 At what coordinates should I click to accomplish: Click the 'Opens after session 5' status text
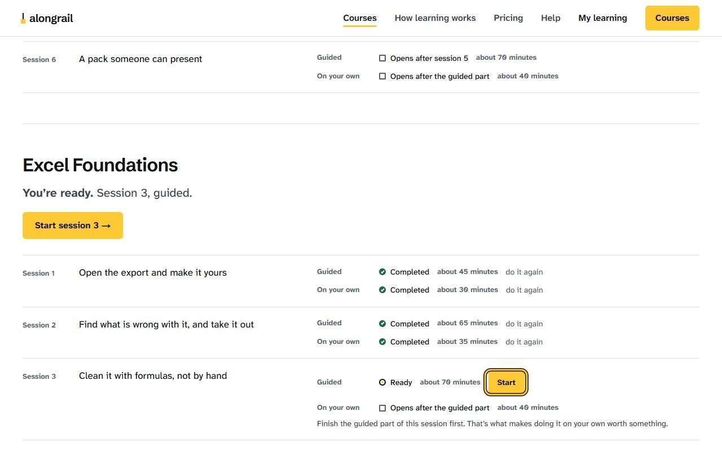(x=429, y=58)
